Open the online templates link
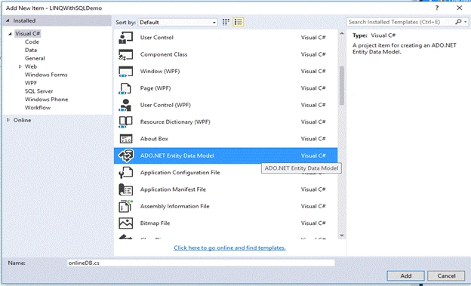This screenshot has height=286, width=471. [229, 248]
